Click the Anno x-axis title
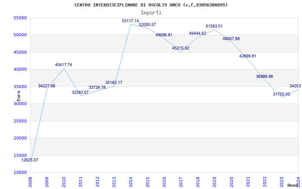Viewport: 302px width, 189px height. click(x=293, y=185)
